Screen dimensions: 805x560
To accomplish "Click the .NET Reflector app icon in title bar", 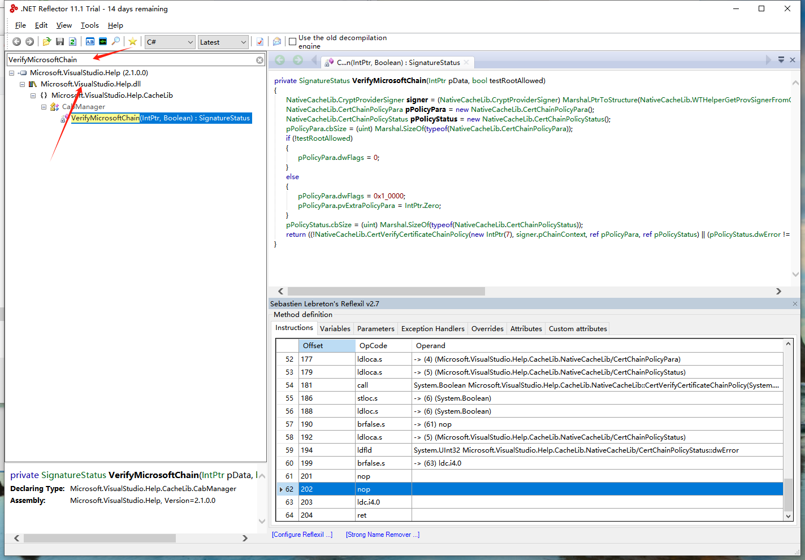I will pos(14,8).
